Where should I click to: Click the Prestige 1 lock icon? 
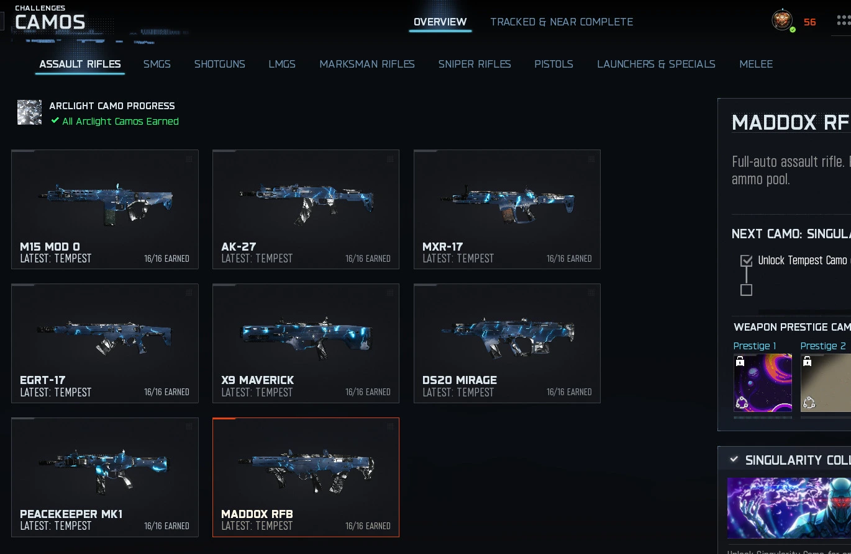pos(740,361)
